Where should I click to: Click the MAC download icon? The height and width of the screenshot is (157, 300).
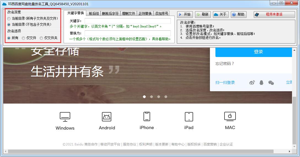(x=230, y=116)
